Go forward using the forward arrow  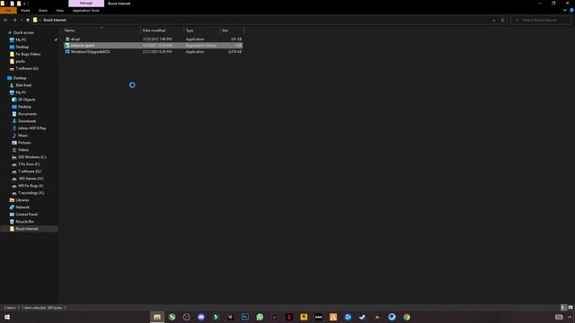click(x=14, y=20)
